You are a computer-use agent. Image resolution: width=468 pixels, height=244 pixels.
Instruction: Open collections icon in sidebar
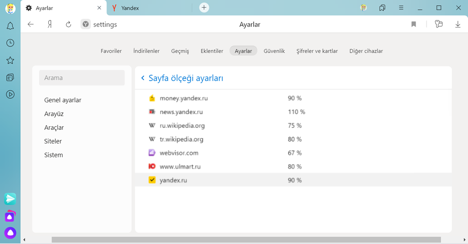coord(10,77)
